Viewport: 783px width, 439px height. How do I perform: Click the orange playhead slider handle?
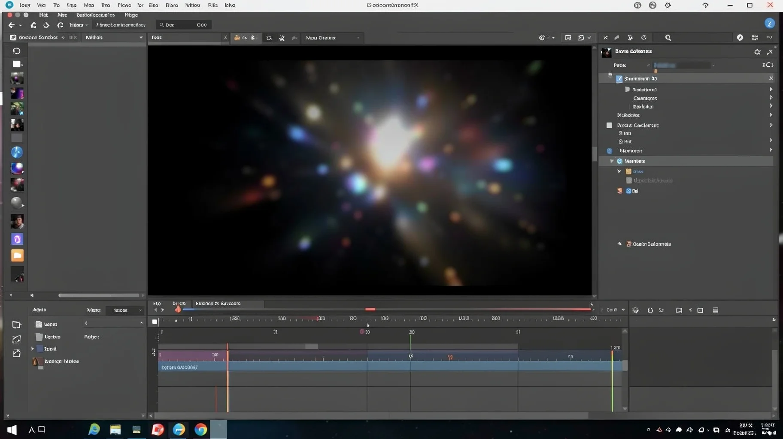(x=178, y=309)
